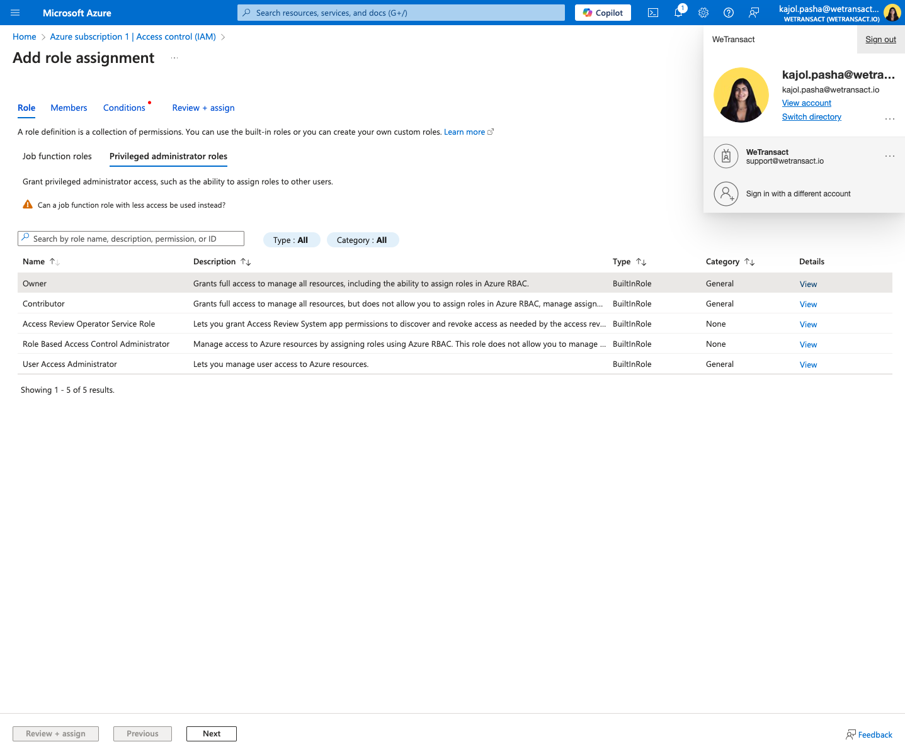905x754 pixels.
Task: Open the notifications bell
Action: tap(678, 13)
